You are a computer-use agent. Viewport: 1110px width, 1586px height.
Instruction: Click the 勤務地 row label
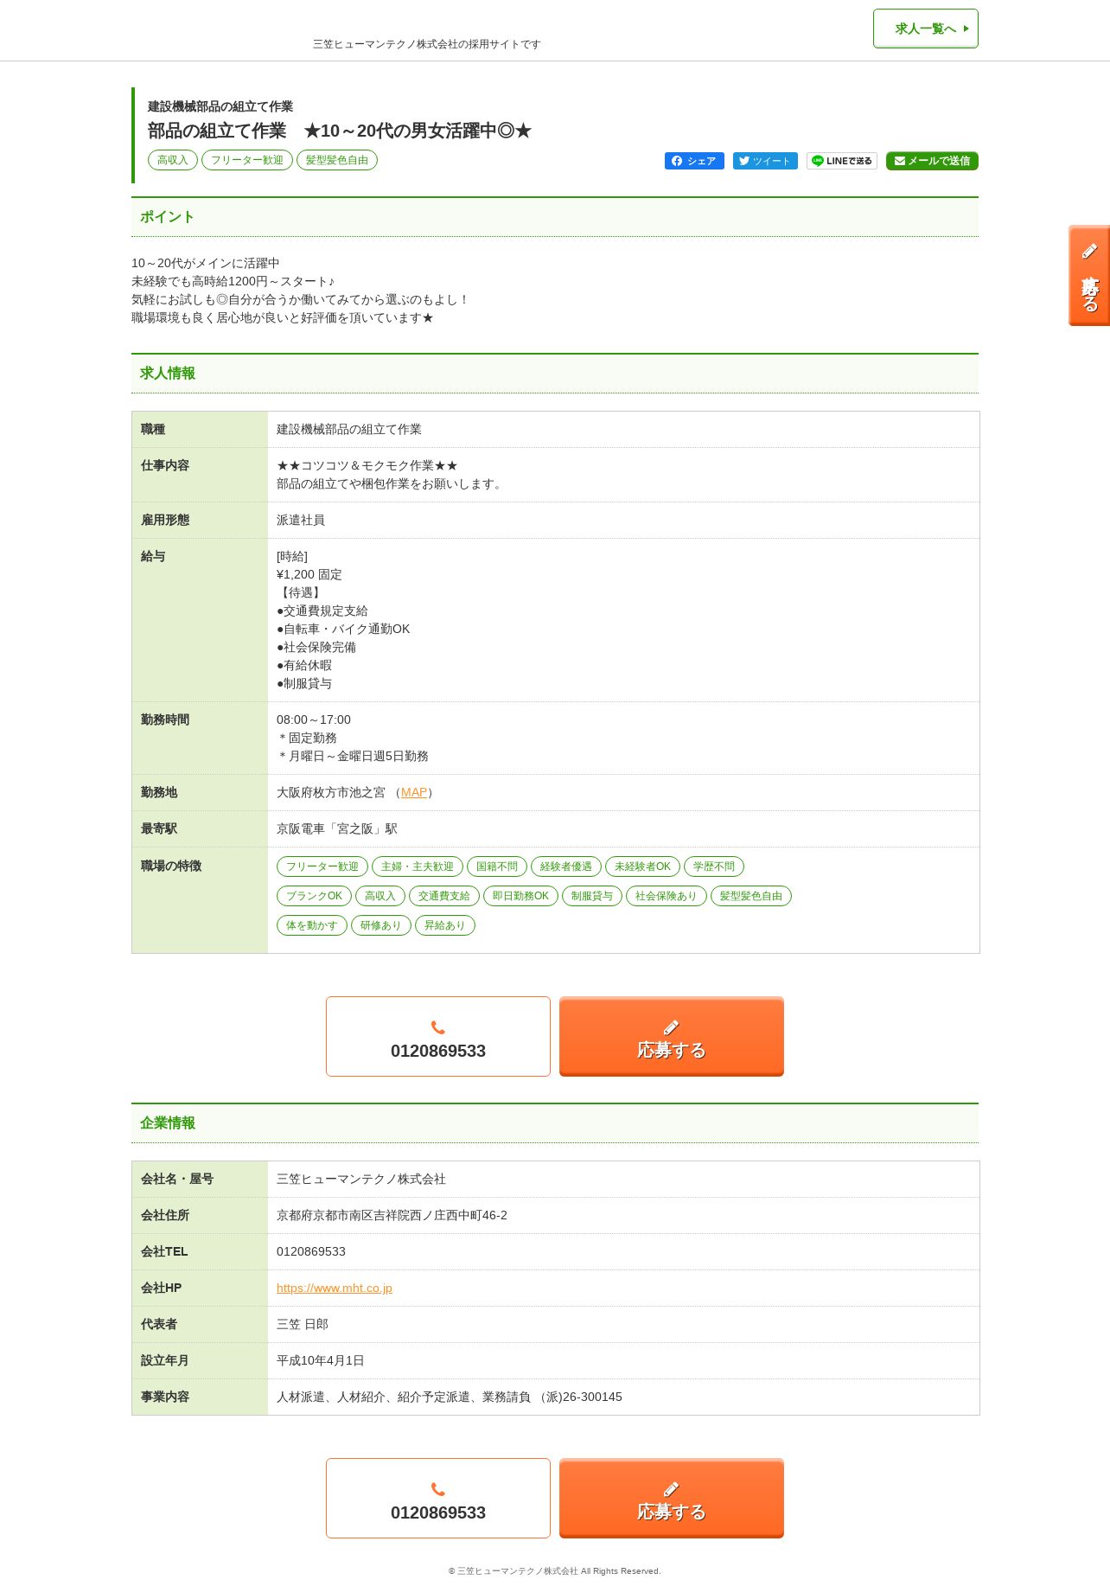click(159, 792)
